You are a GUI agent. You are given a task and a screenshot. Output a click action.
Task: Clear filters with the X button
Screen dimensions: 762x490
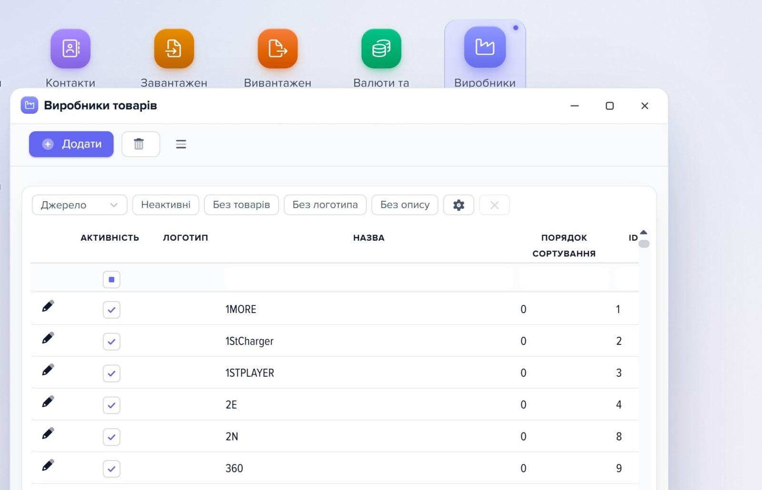click(x=494, y=205)
